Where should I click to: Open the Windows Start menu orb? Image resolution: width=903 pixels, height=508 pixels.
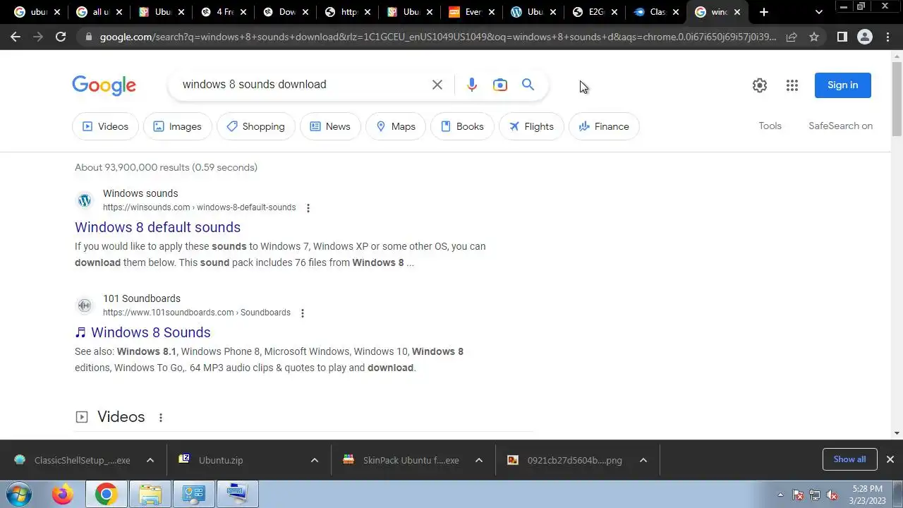pyautogui.click(x=18, y=494)
